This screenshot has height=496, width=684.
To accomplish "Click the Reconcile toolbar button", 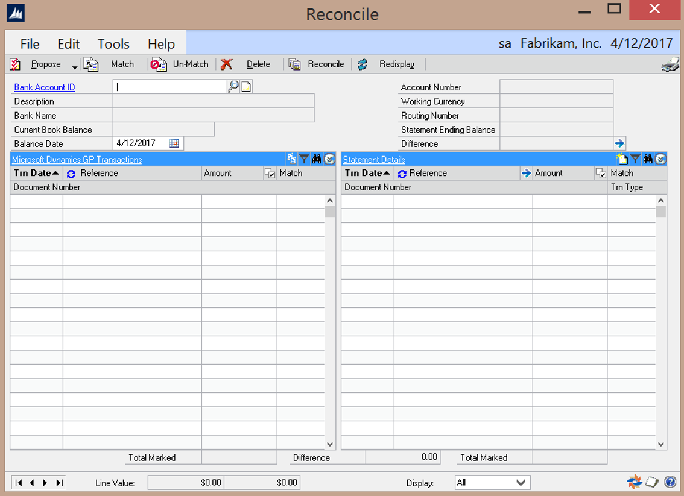I will [x=317, y=64].
